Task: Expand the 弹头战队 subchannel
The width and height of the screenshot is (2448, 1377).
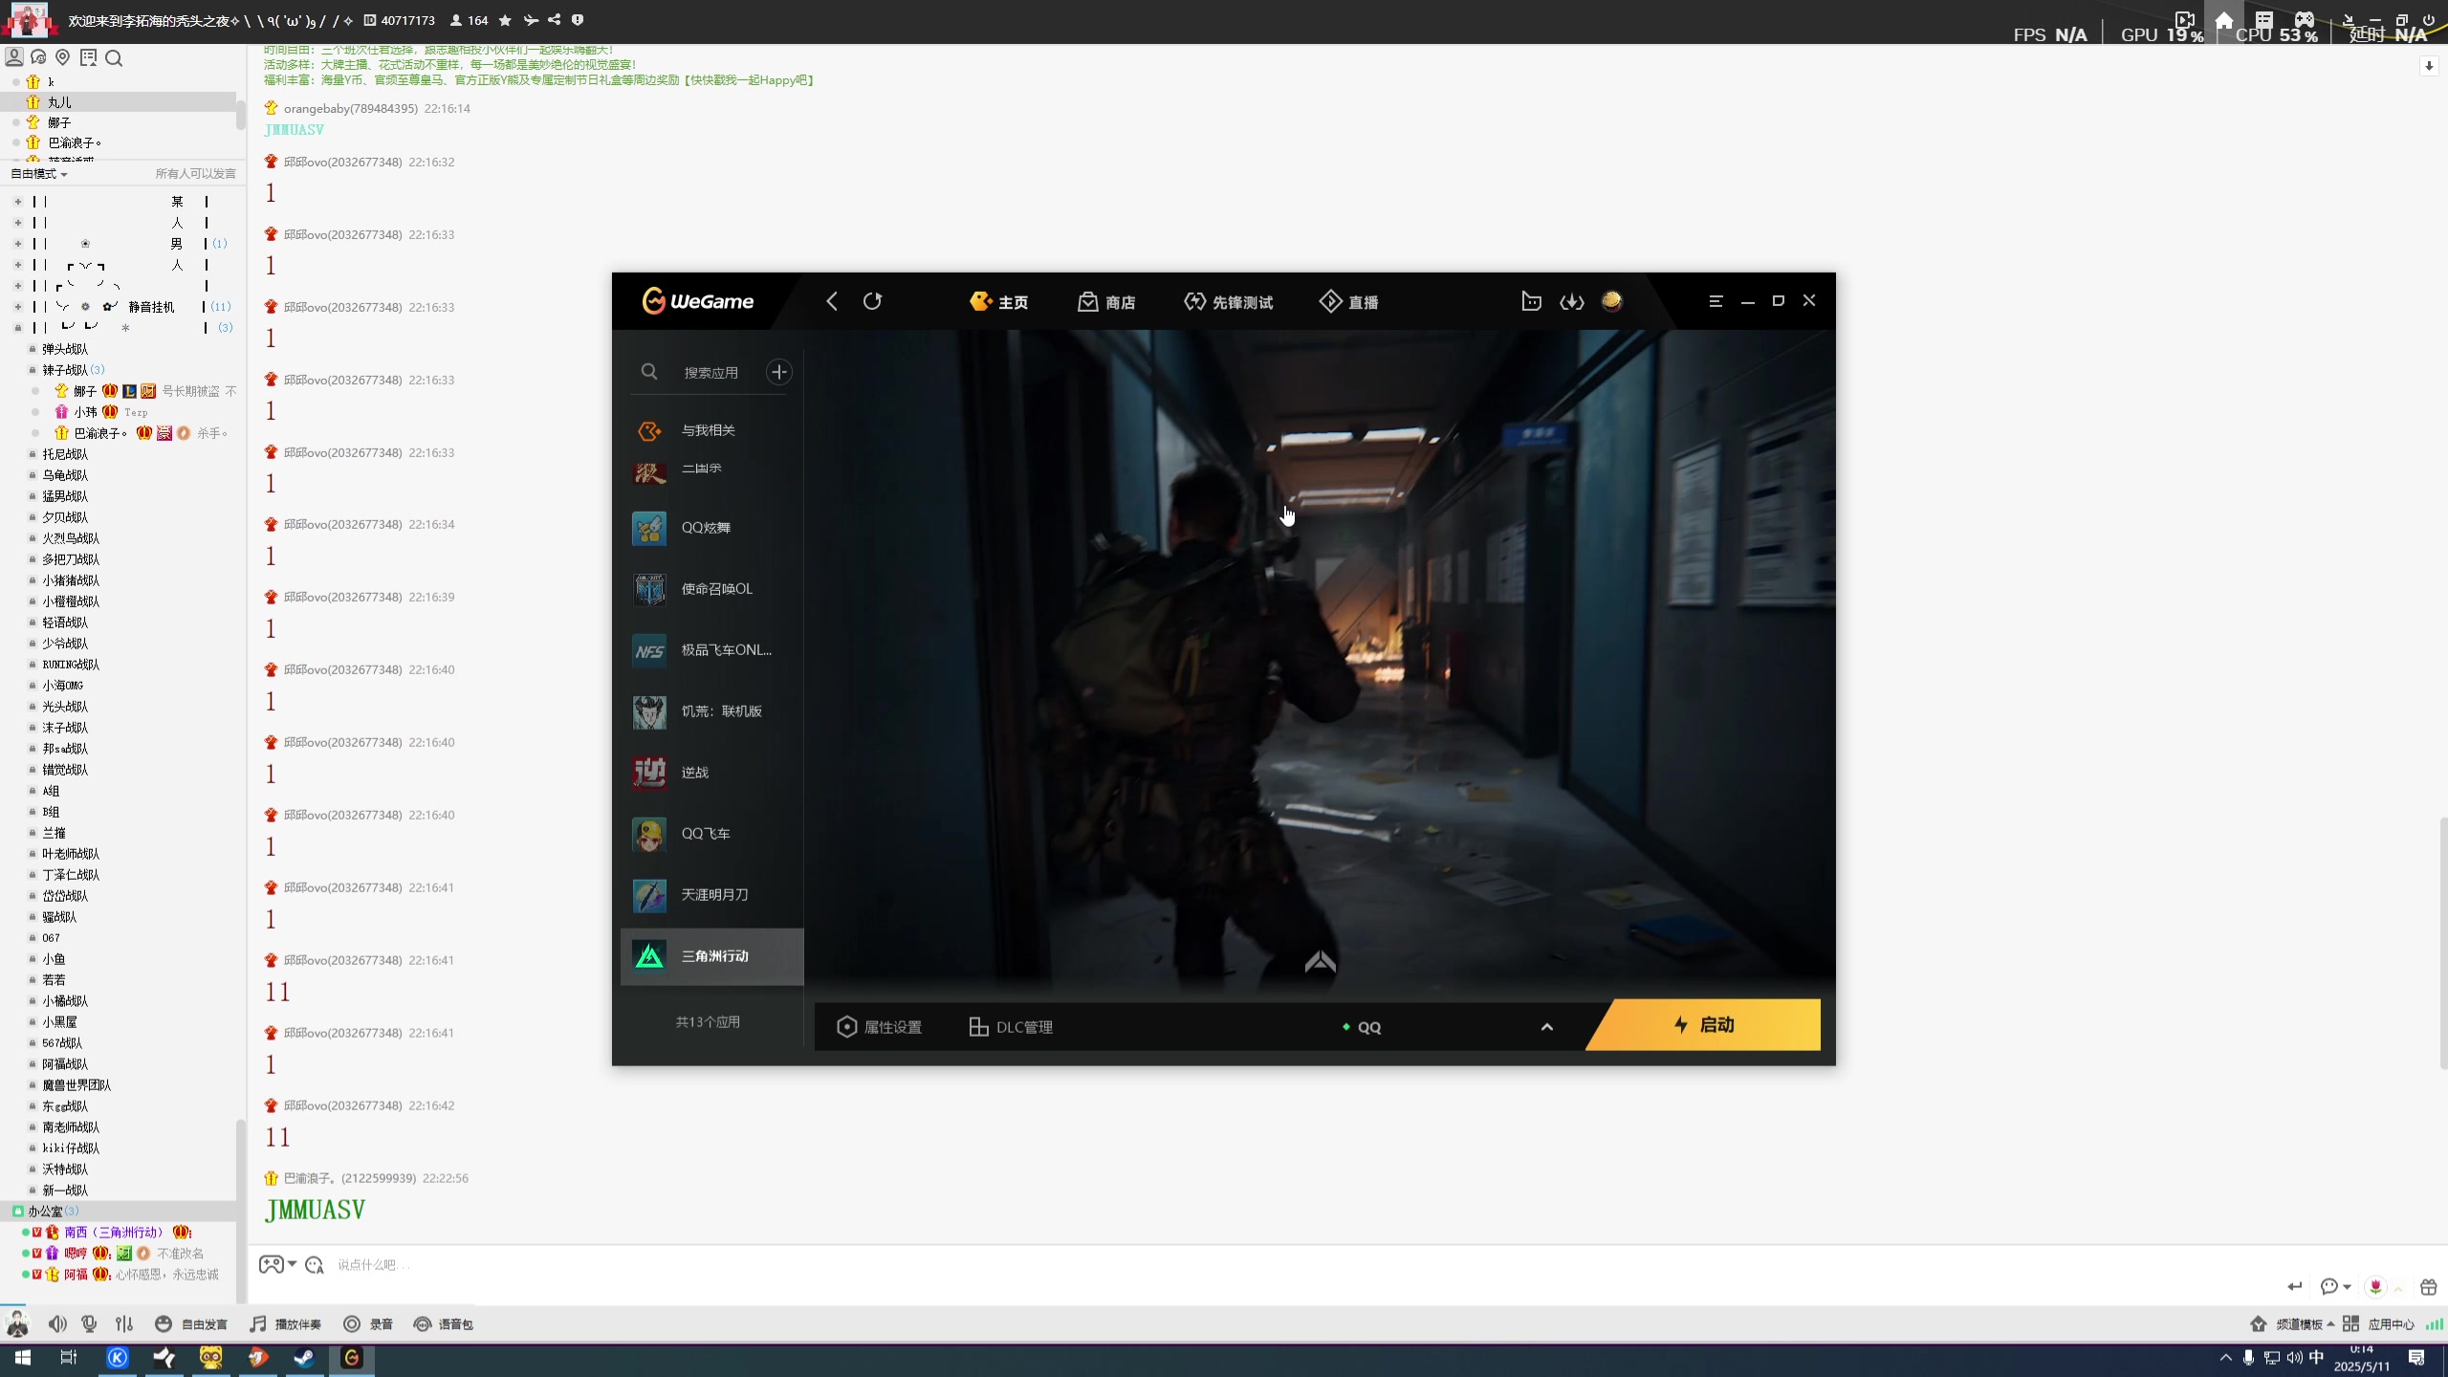Action: point(32,349)
